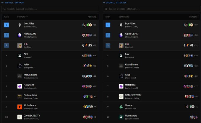View Metafrens +17 members in Offchain
The width and height of the screenshot is (201, 123).
(x=190, y=86)
